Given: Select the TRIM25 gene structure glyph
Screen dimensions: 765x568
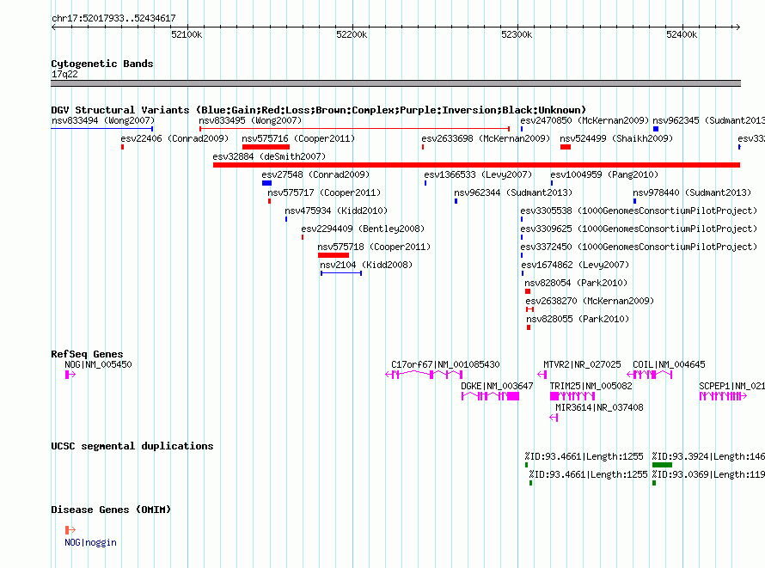Looking at the screenshot, I should pos(572,396).
